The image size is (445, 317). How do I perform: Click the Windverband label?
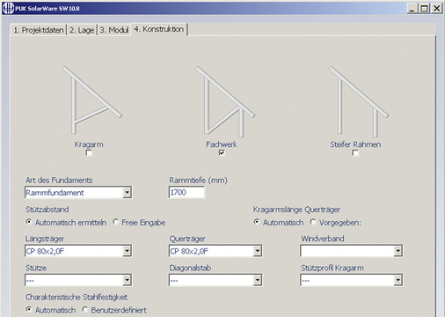(x=323, y=239)
